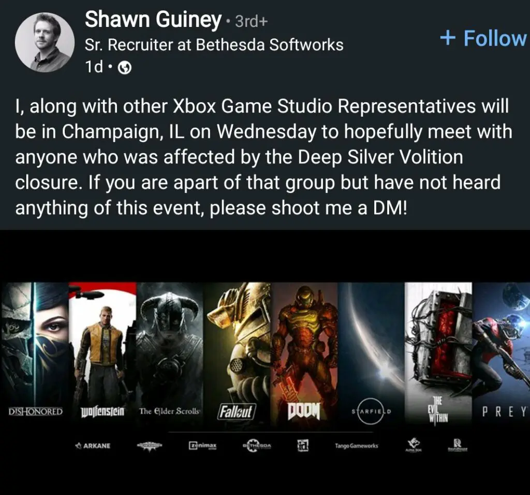Image resolution: width=530 pixels, height=495 pixels.
Task: Open the Sr. Recruiter at Bethesda Softworks headline
Action: pos(214,45)
